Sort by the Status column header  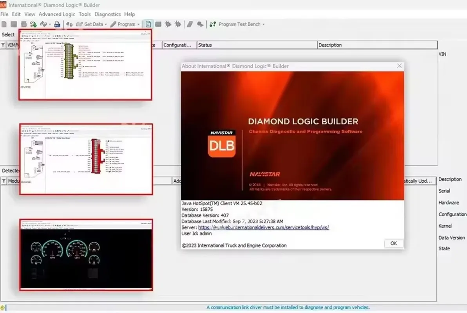click(x=205, y=45)
